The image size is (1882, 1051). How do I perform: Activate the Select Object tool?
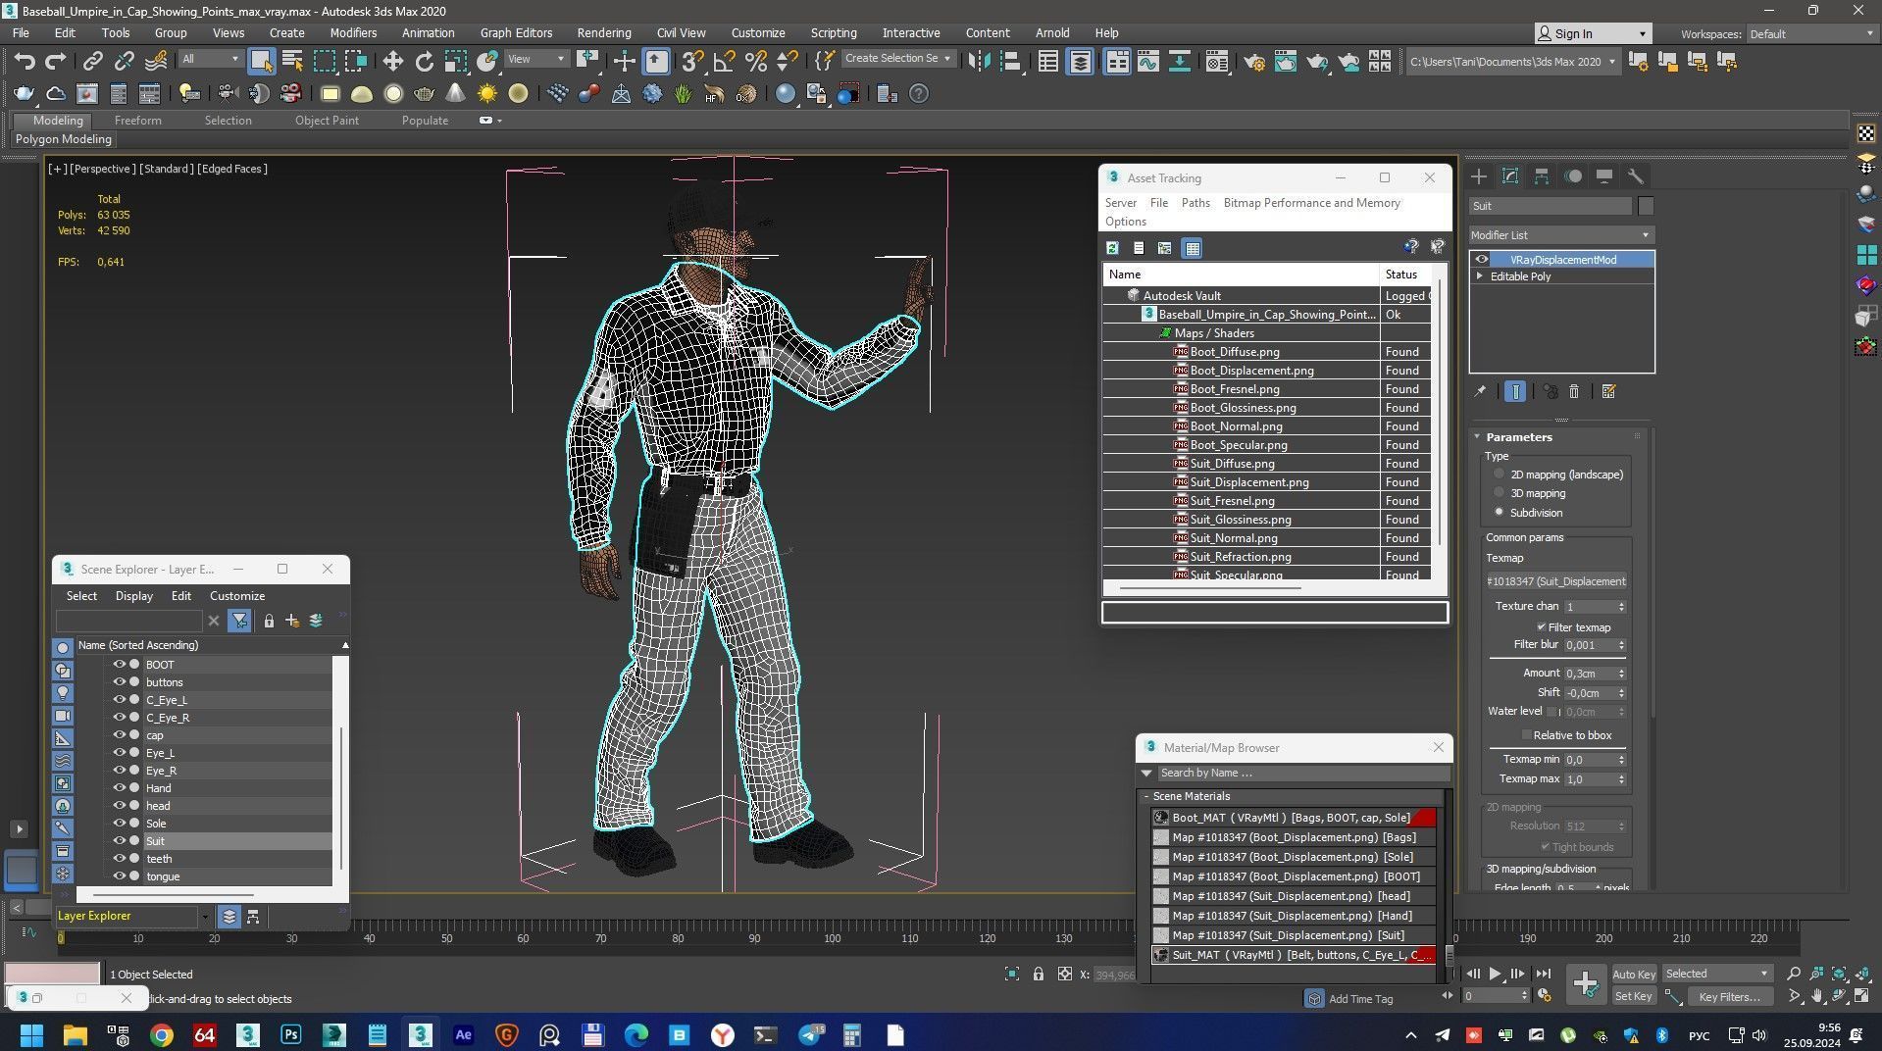[261, 62]
